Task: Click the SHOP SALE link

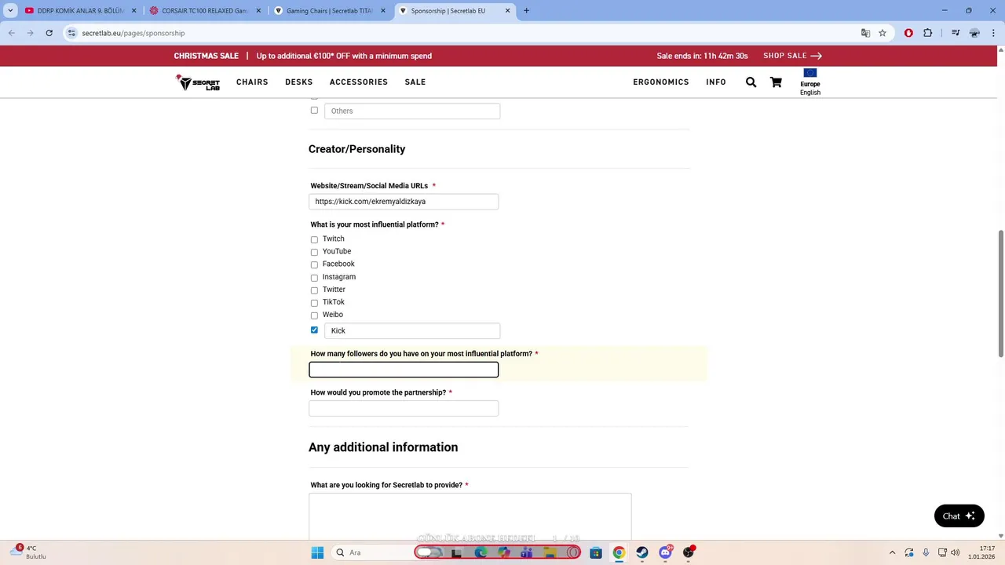Action: click(x=793, y=56)
